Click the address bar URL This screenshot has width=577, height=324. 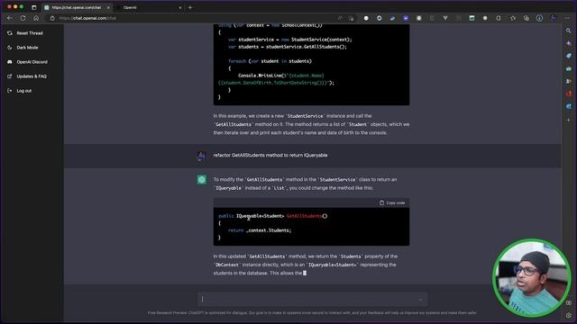click(x=87, y=18)
